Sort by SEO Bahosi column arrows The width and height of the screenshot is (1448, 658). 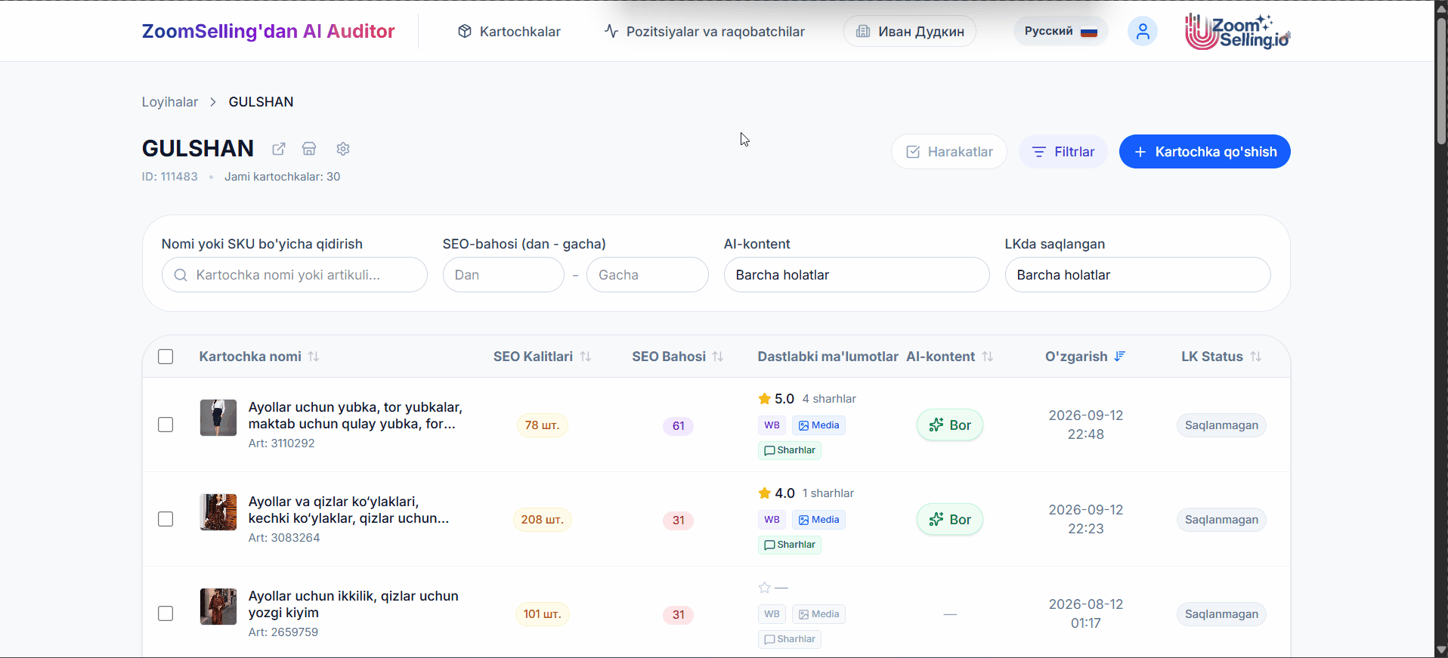(x=718, y=357)
